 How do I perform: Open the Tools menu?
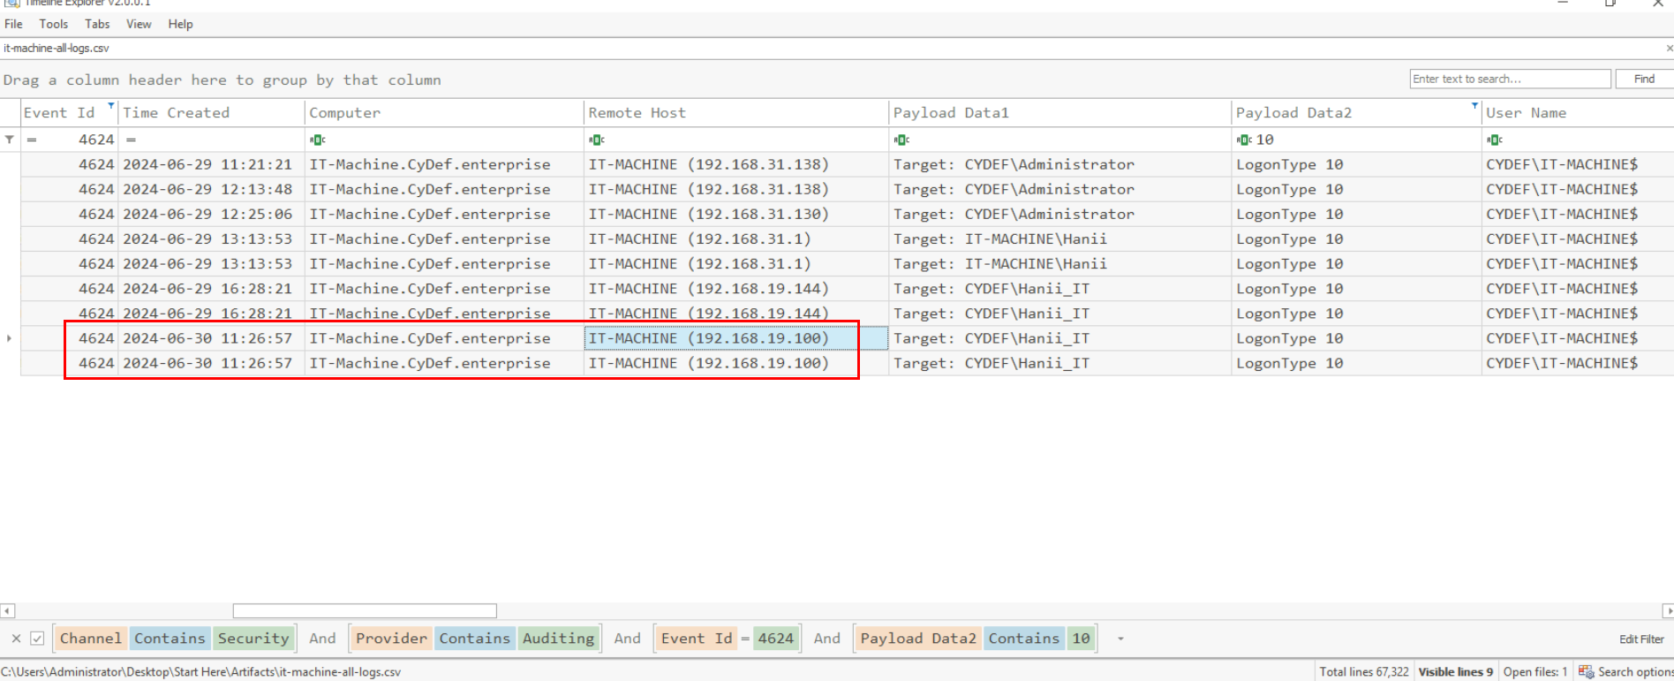(53, 24)
